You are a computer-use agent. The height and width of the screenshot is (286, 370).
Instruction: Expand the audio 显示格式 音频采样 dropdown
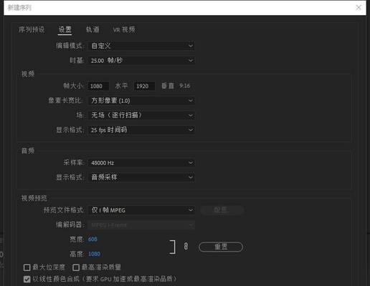point(141,177)
